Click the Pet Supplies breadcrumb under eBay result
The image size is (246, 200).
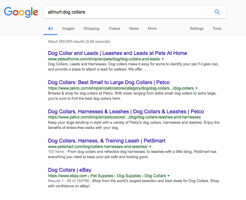(101, 176)
